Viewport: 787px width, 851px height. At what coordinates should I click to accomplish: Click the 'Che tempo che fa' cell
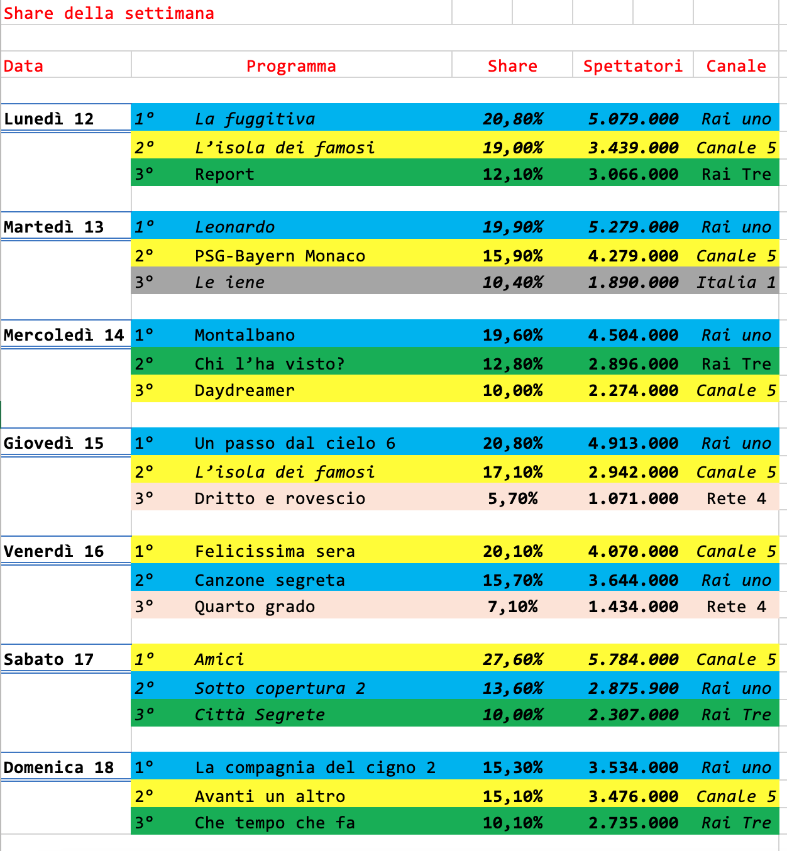point(275,823)
